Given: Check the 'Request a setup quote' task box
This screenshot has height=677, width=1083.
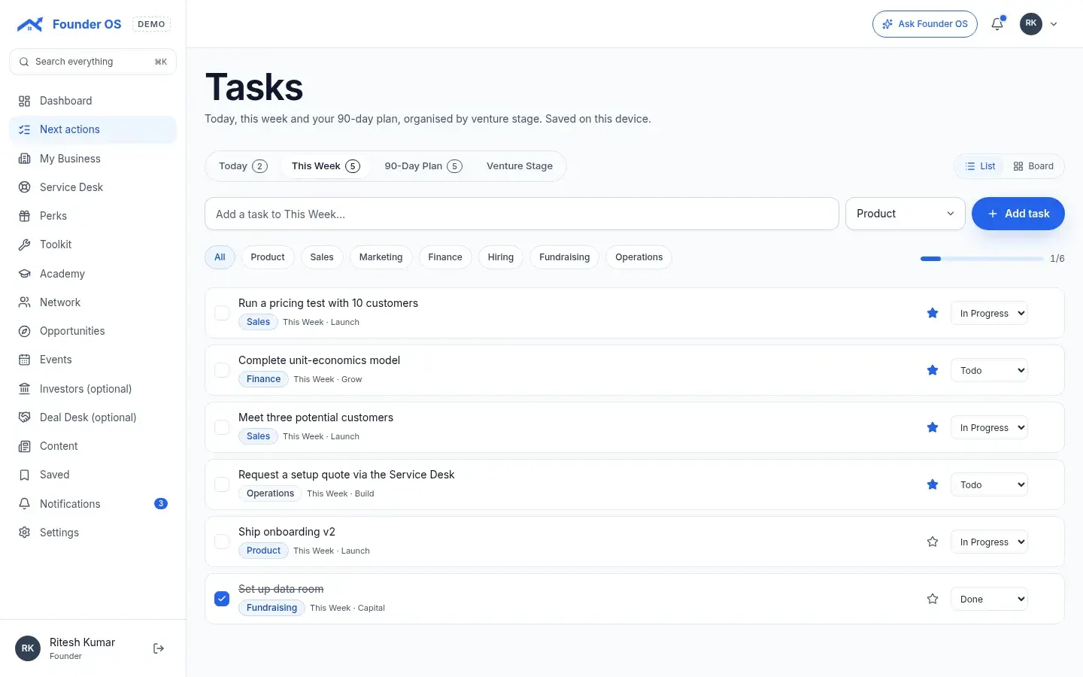Looking at the screenshot, I should [x=222, y=484].
